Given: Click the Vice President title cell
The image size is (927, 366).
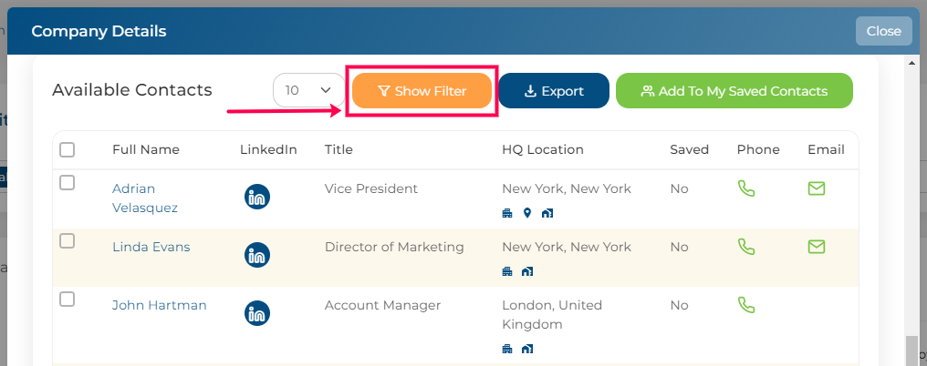Looking at the screenshot, I should (371, 188).
